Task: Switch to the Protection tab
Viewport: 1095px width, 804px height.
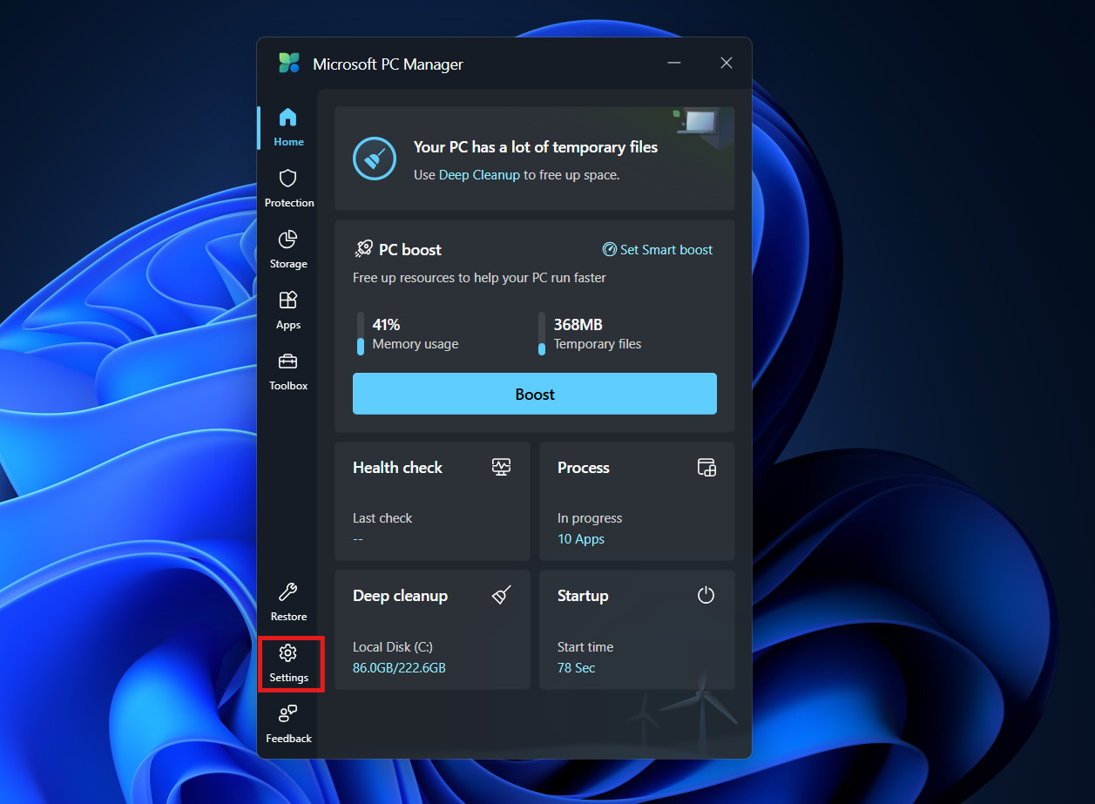Action: click(288, 186)
